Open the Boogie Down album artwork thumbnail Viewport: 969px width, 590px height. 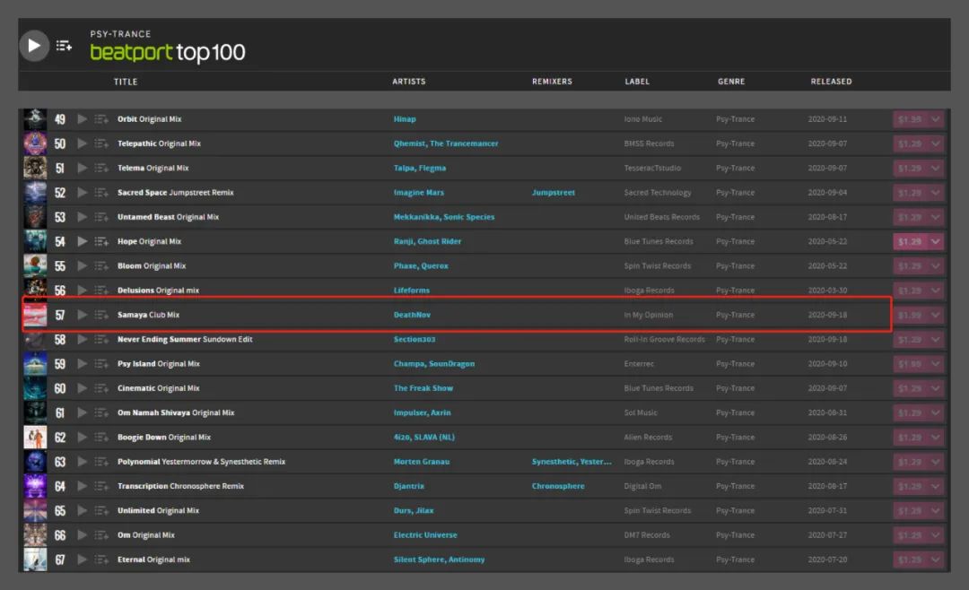[x=35, y=438]
